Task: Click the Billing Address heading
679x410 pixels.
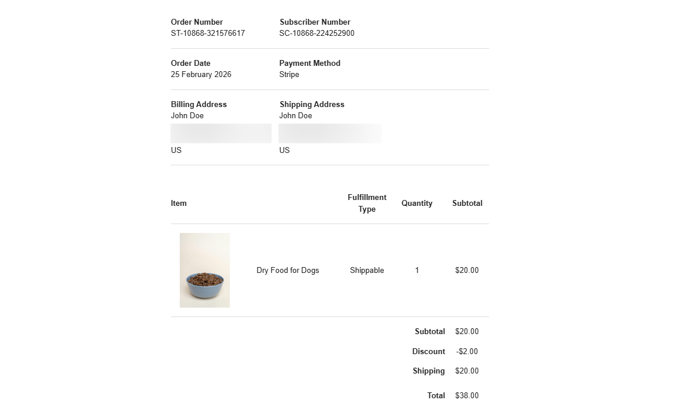Action: click(x=199, y=104)
